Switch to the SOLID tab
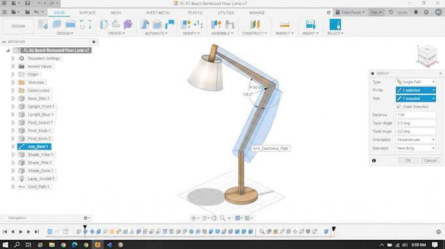The width and height of the screenshot is (445, 249). click(x=60, y=13)
